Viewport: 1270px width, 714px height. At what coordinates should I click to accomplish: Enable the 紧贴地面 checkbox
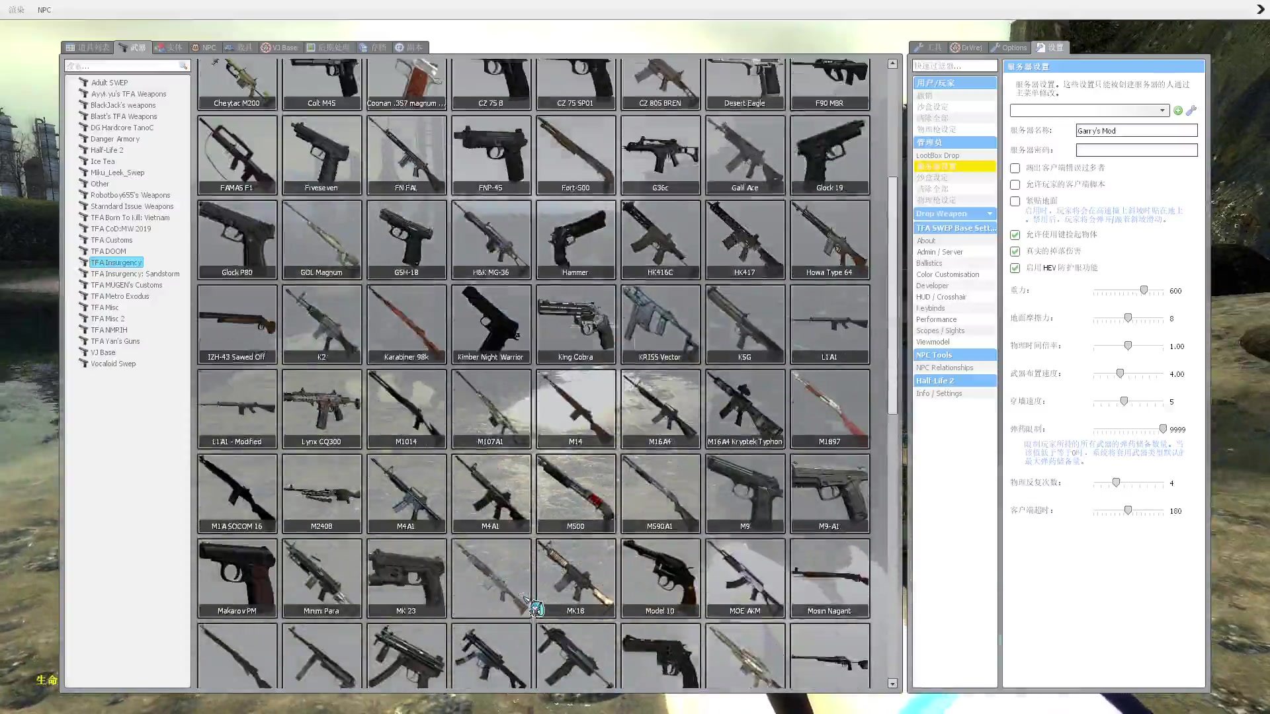[1015, 201]
